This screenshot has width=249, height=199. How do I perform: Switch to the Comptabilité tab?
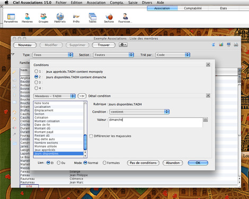click(193, 8)
